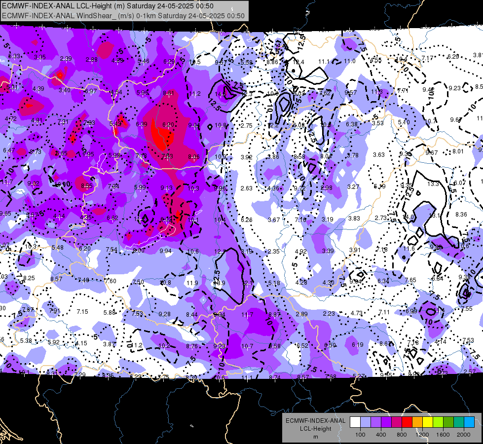The height and width of the screenshot is (444, 483).
Task: Click the wind shear value 8.61
Action: 168,93
